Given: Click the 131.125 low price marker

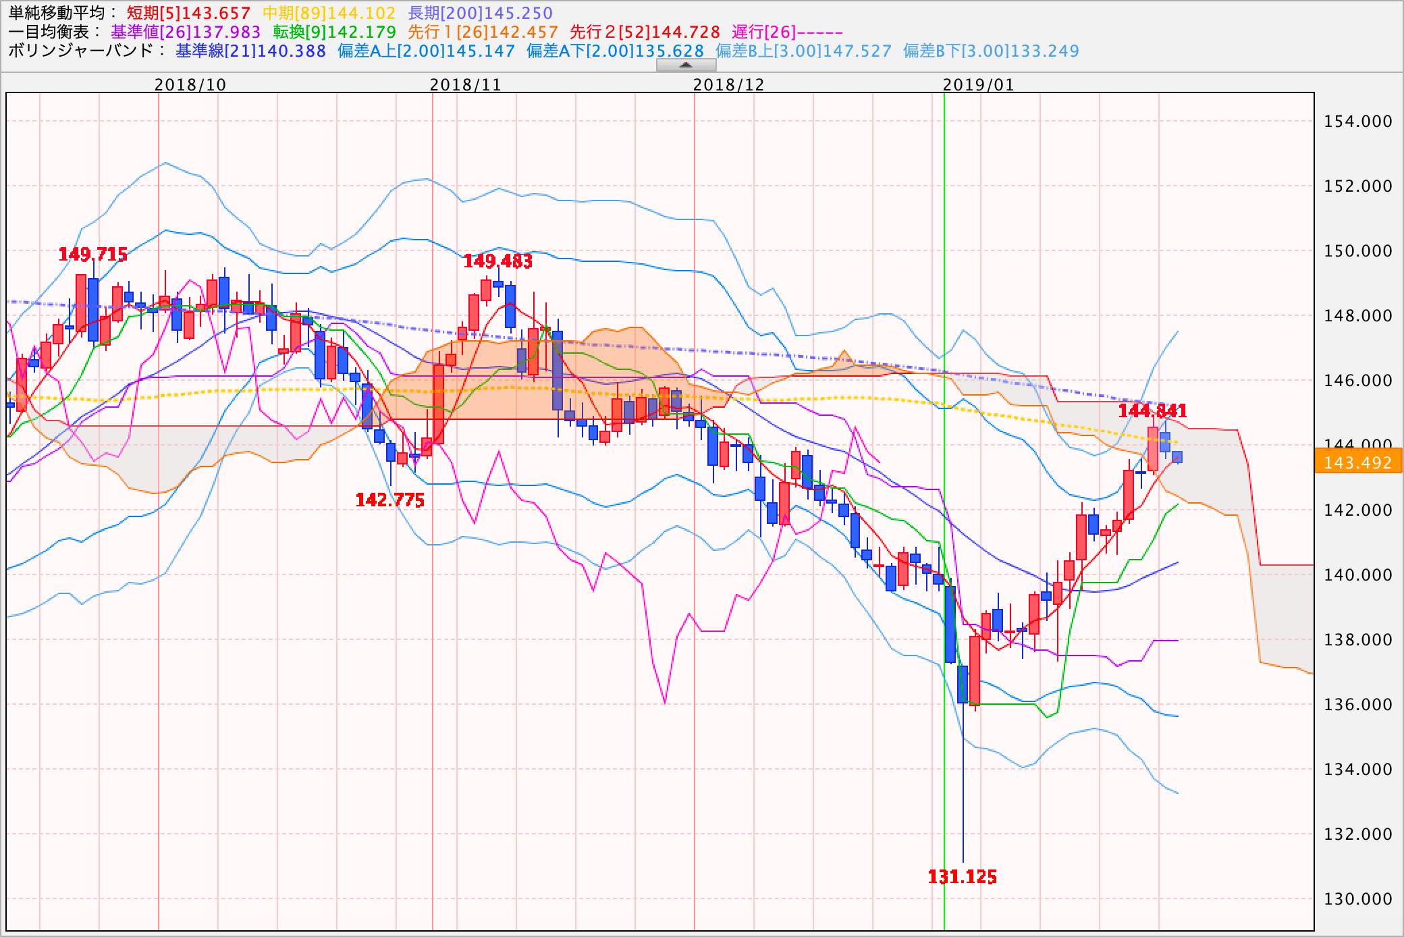Looking at the screenshot, I should [963, 877].
